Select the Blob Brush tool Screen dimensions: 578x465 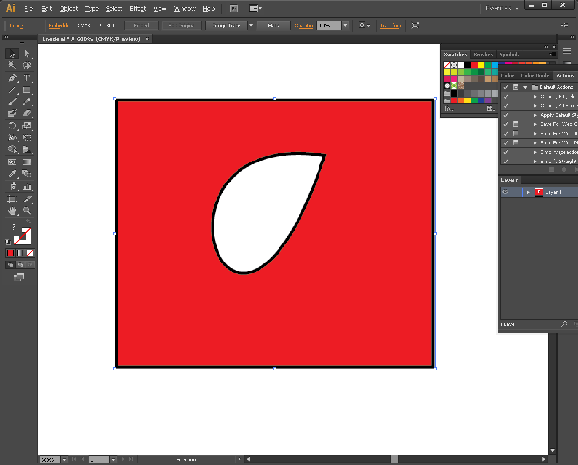point(12,113)
